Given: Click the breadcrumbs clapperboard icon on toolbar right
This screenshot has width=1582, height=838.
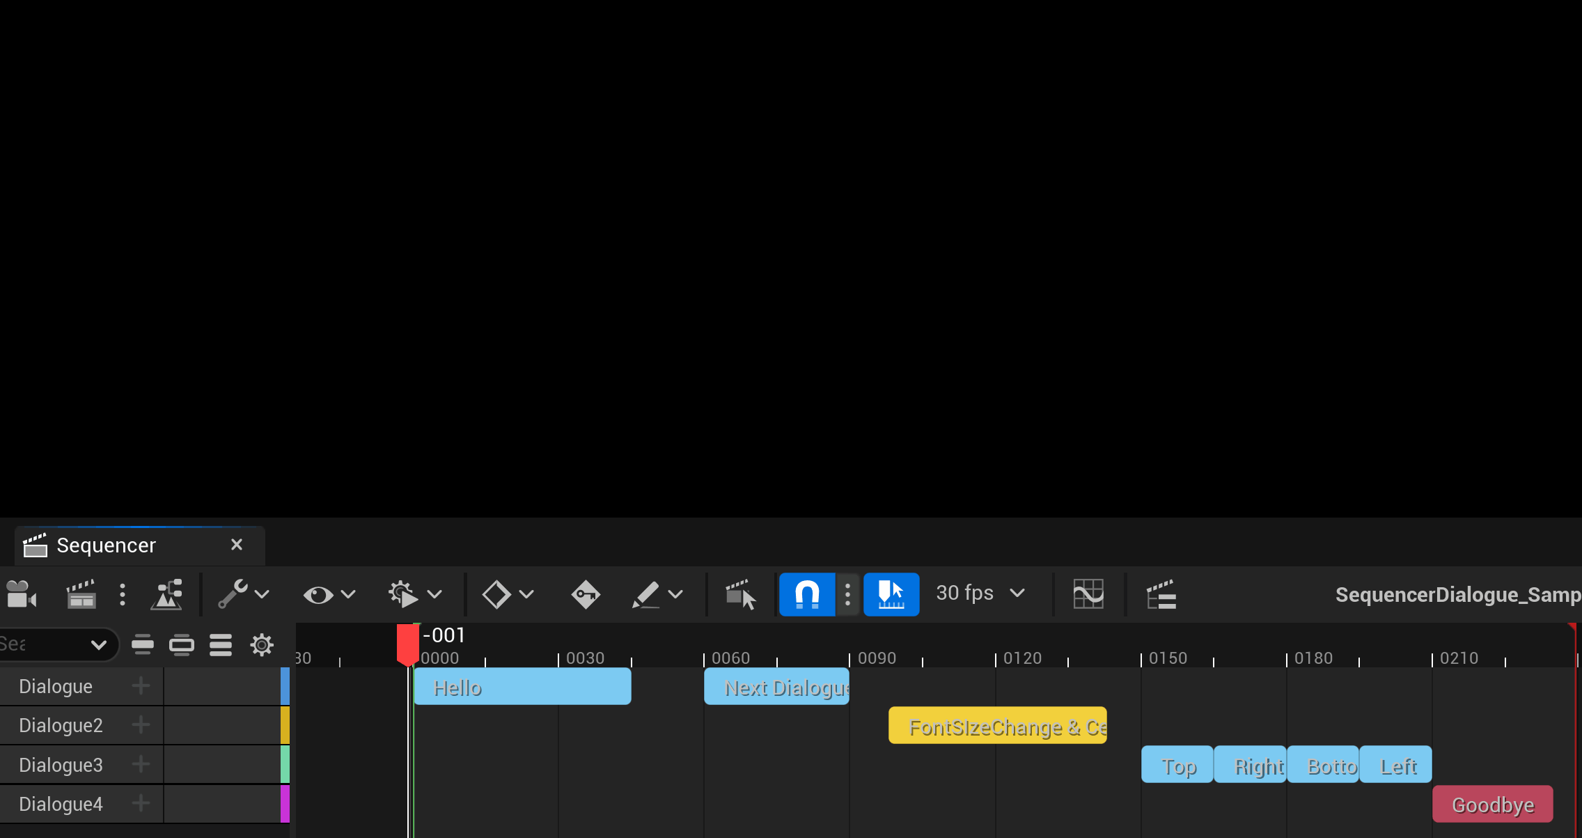Looking at the screenshot, I should click(x=1161, y=594).
